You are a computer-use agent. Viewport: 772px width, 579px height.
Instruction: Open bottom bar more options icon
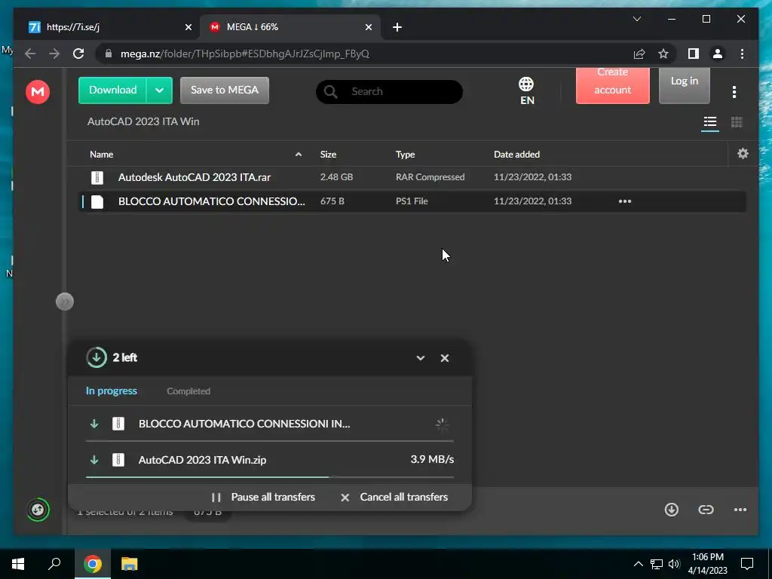click(x=740, y=510)
